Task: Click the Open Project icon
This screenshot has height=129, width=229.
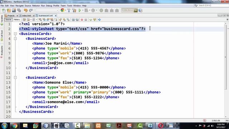Action: [14, 10]
